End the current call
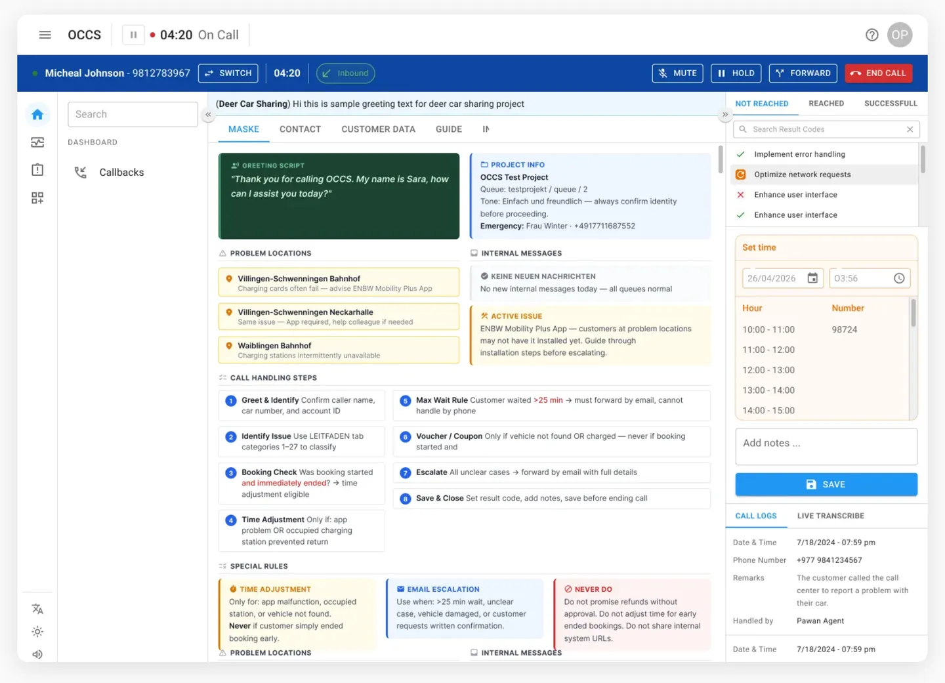 pyautogui.click(x=878, y=73)
